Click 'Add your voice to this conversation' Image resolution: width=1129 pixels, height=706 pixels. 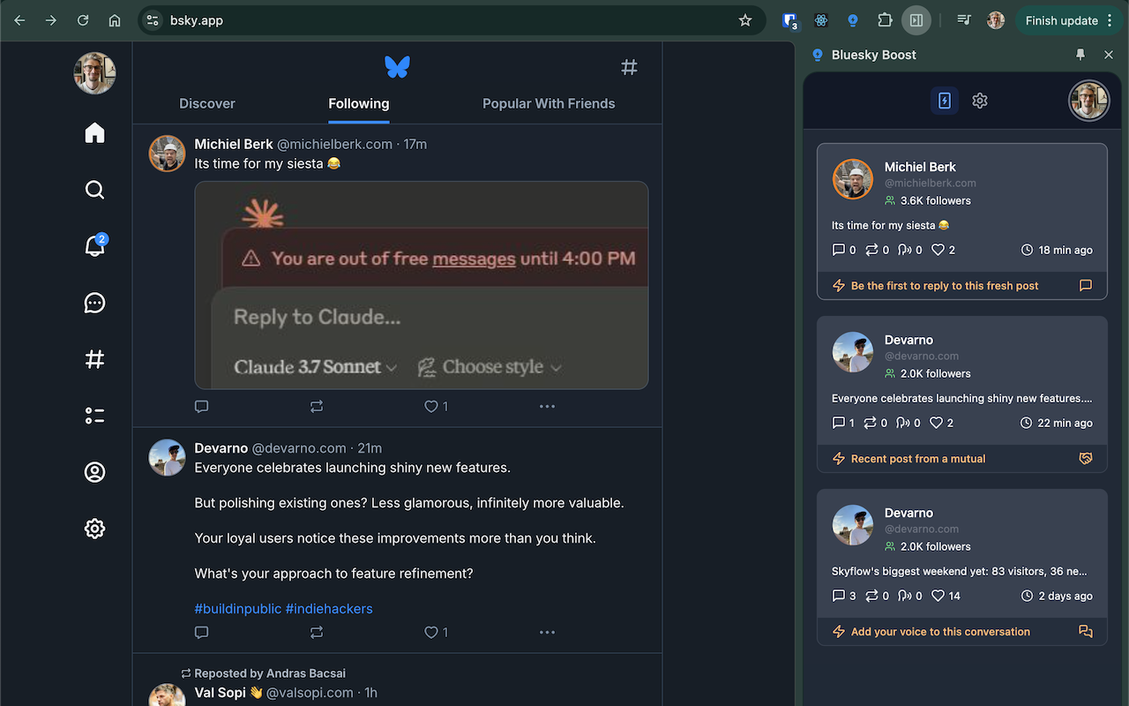[x=940, y=632]
